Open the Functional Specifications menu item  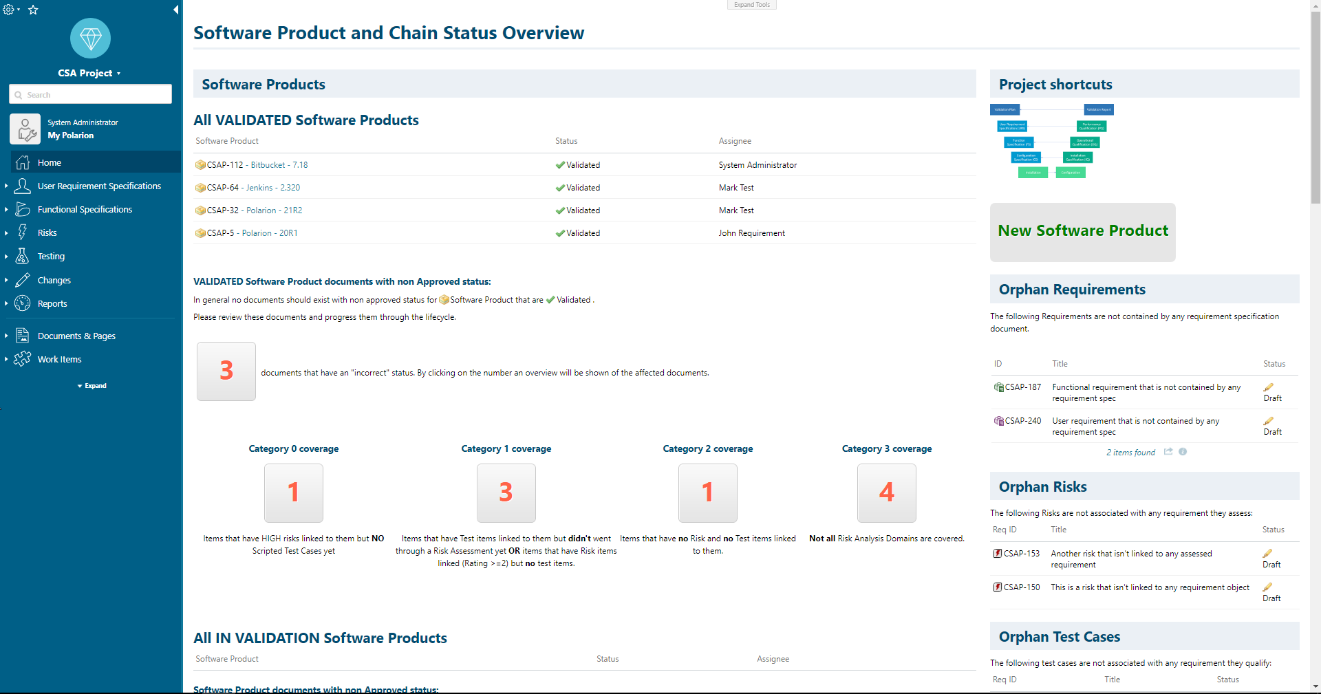coord(85,209)
